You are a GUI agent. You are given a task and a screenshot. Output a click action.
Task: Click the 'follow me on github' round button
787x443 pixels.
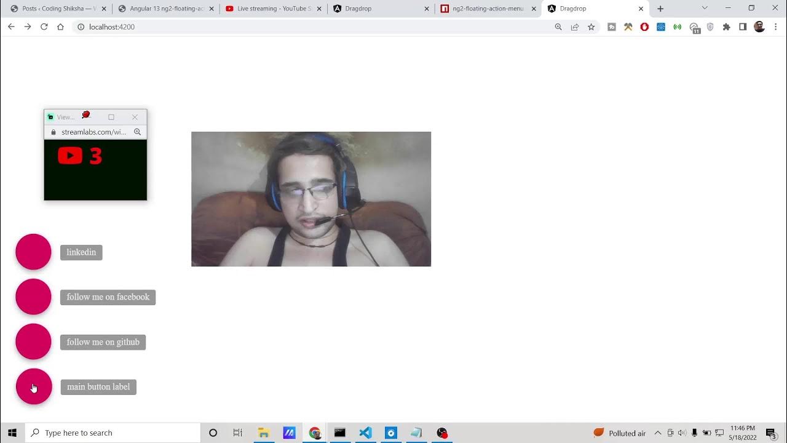[x=33, y=341]
